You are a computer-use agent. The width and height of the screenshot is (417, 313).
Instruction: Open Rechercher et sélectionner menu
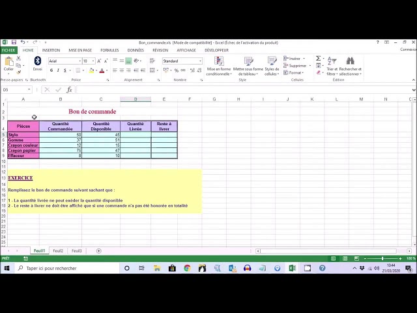click(x=351, y=66)
